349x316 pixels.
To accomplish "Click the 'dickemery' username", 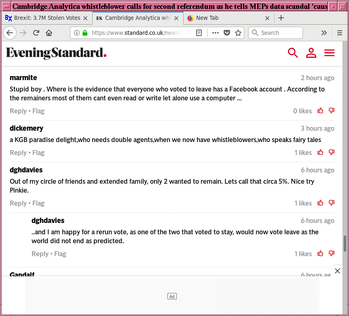I will click(x=26, y=128).
